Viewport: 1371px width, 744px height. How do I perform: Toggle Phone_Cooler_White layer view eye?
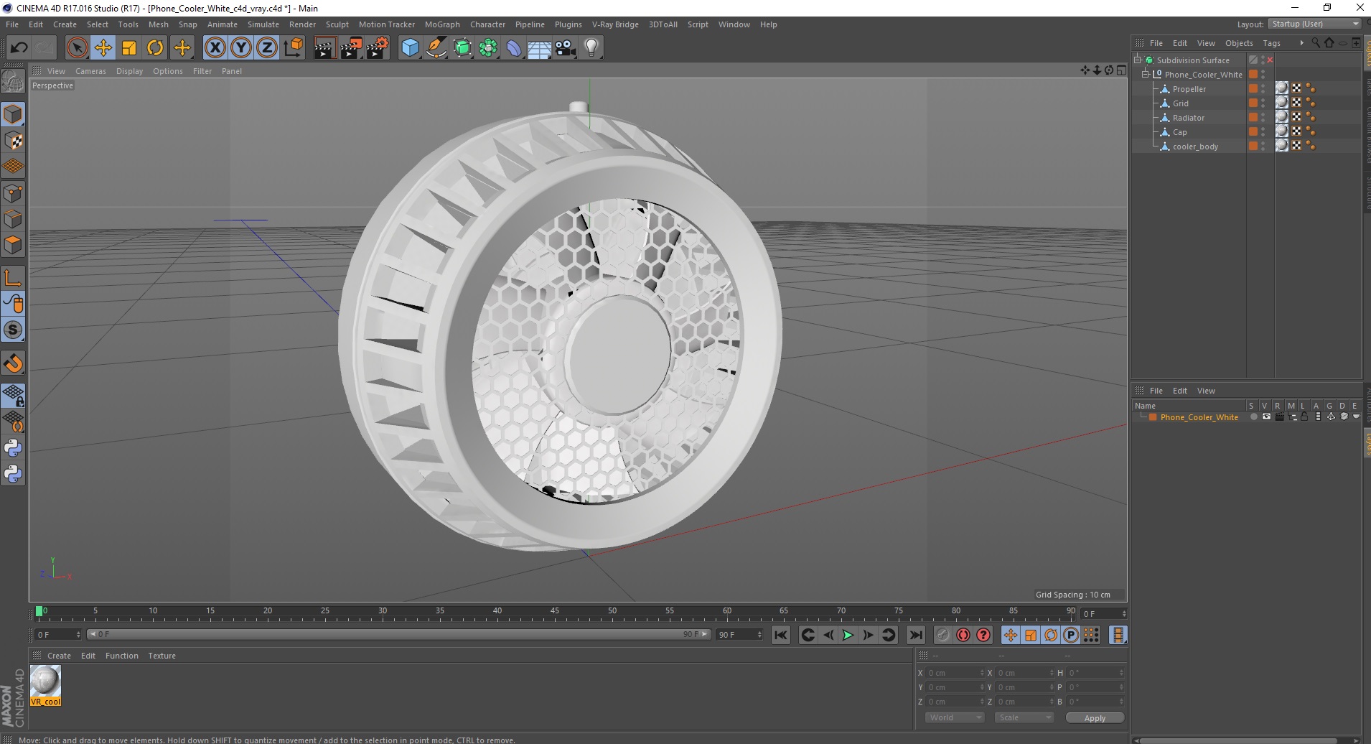(1266, 417)
